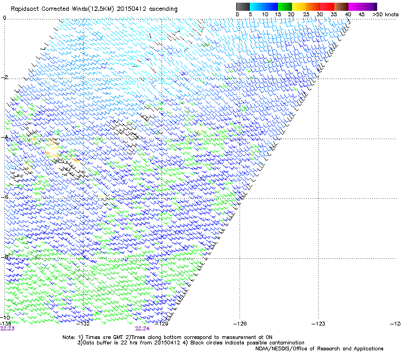Click the yellow 20-25 knots legend segment
This screenshot has width=401, height=352.
click(x=299, y=6)
